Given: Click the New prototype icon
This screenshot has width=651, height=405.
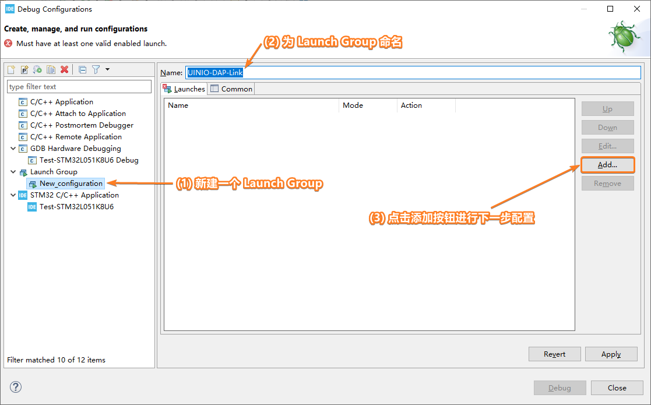Looking at the screenshot, I should click(24, 70).
